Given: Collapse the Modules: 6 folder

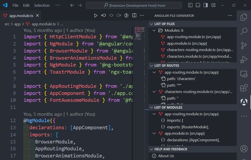Looking at the screenshot, I should click(x=154, y=30).
